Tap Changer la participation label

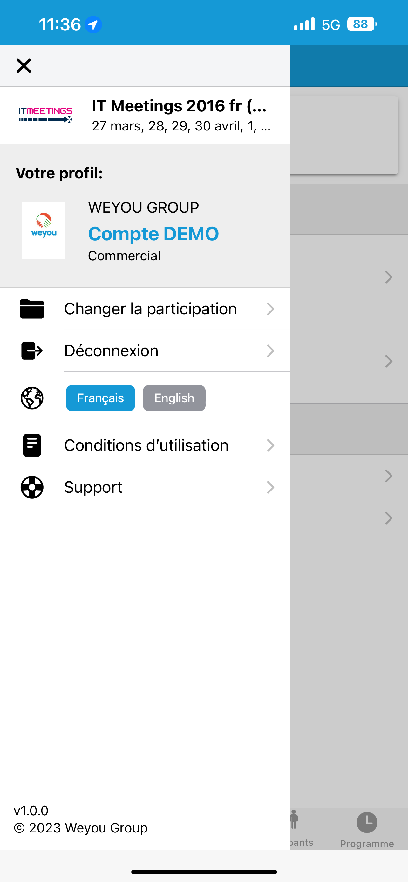pyautogui.click(x=150, y=309)
